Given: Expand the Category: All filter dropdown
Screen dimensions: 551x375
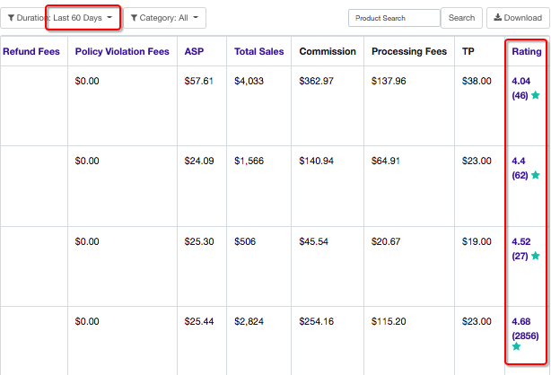Looking at the screenshot, I should pyautogui.click(x=164, y=18).
